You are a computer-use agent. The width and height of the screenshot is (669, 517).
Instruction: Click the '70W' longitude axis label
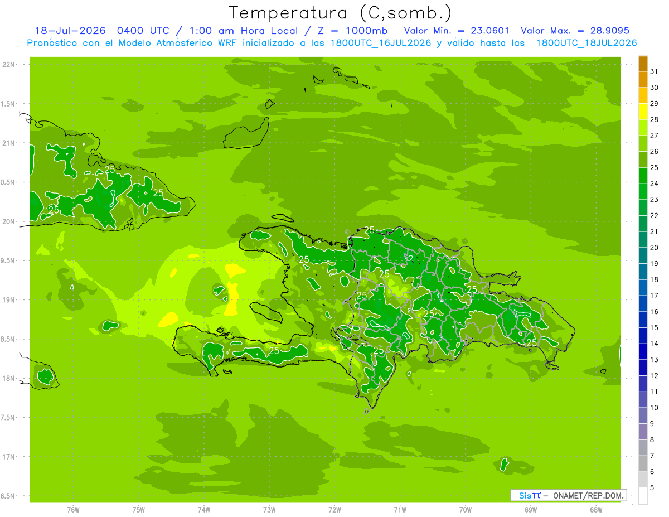[466, 510]
